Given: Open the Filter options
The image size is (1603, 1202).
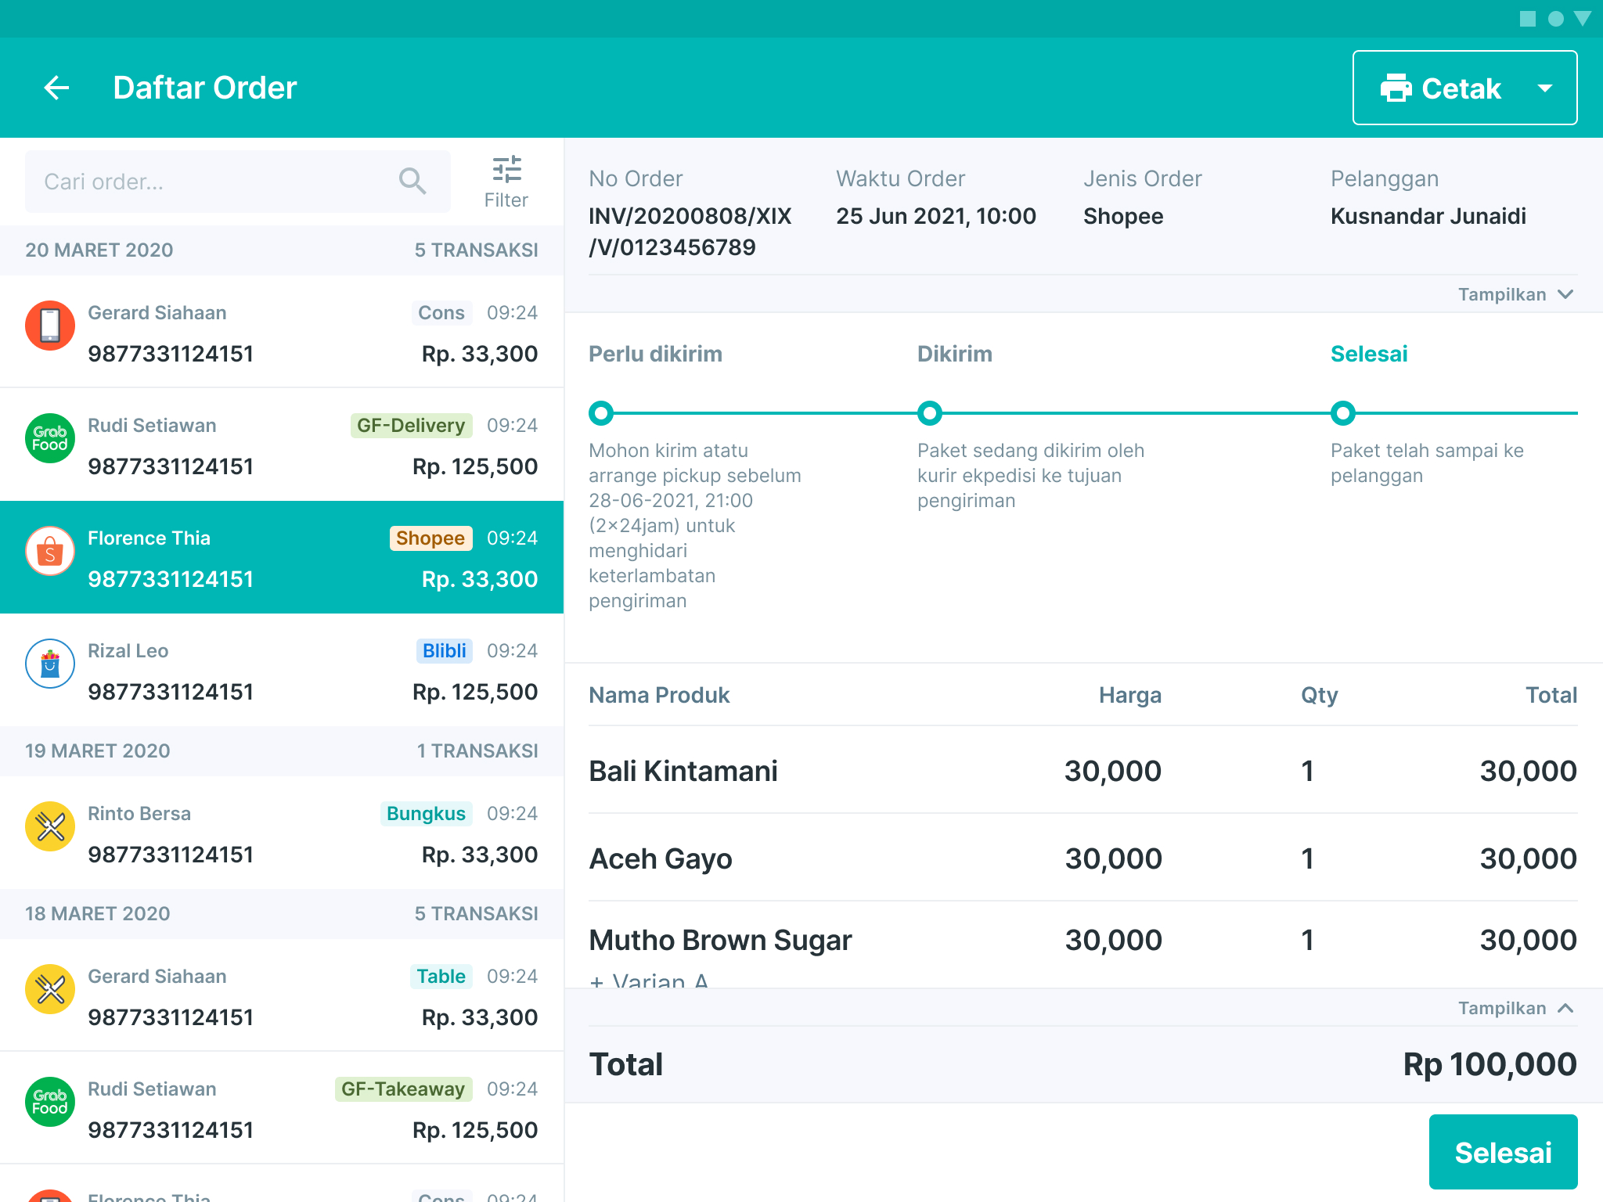Looking at the screenshot, I should pyautogui.click(x=506, y=182).
